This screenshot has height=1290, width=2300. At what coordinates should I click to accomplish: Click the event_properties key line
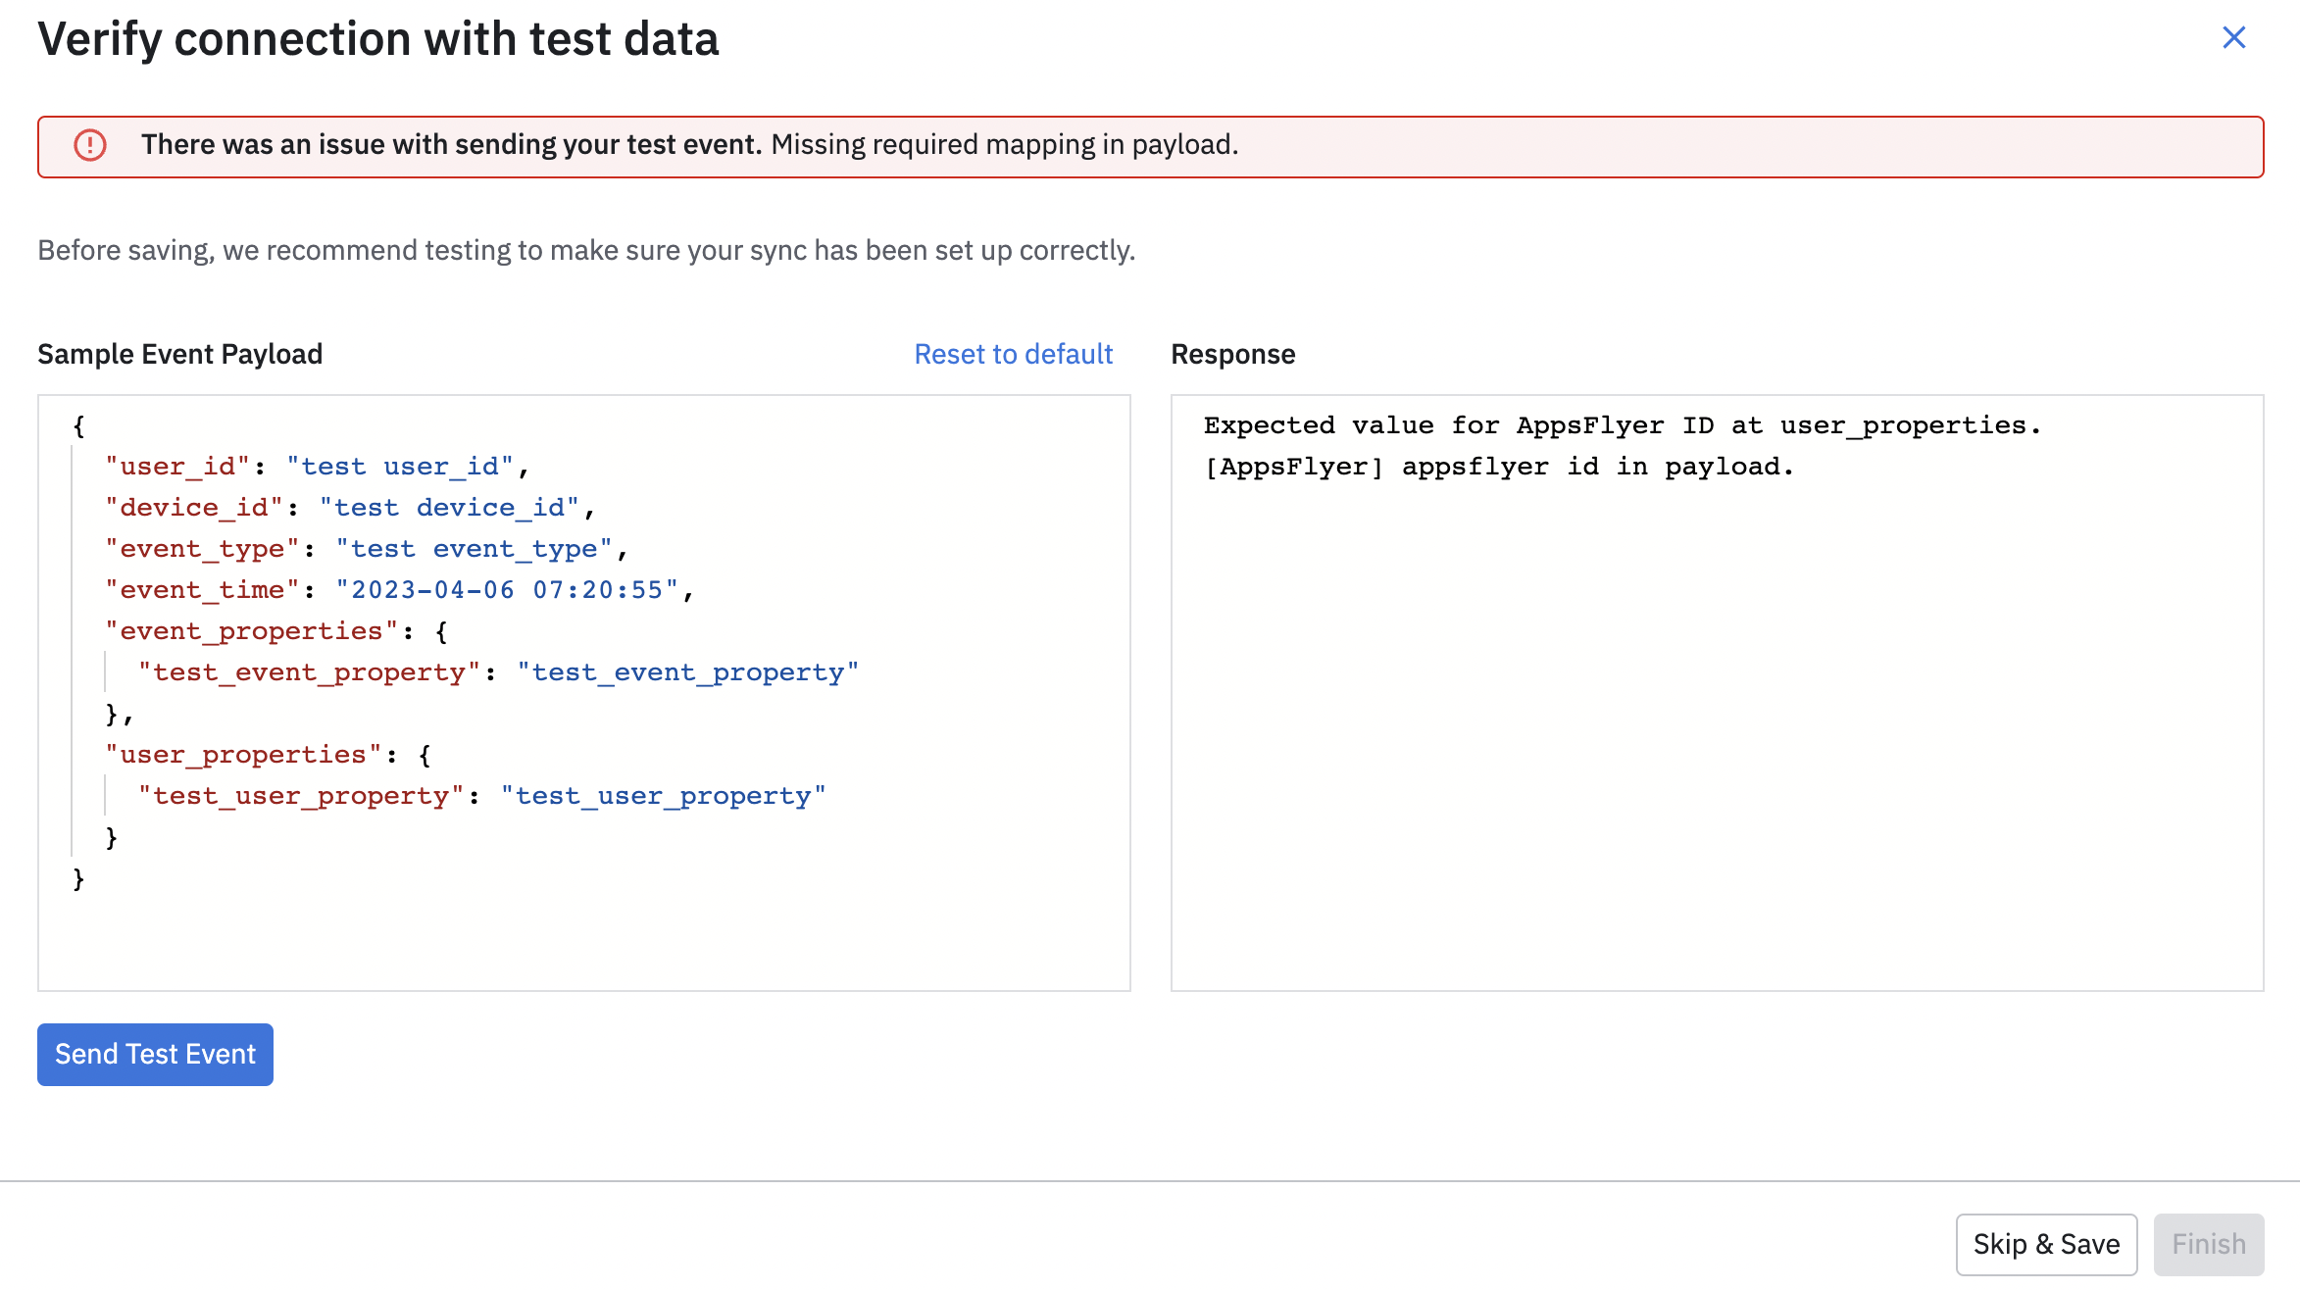(x=251, y=631)
